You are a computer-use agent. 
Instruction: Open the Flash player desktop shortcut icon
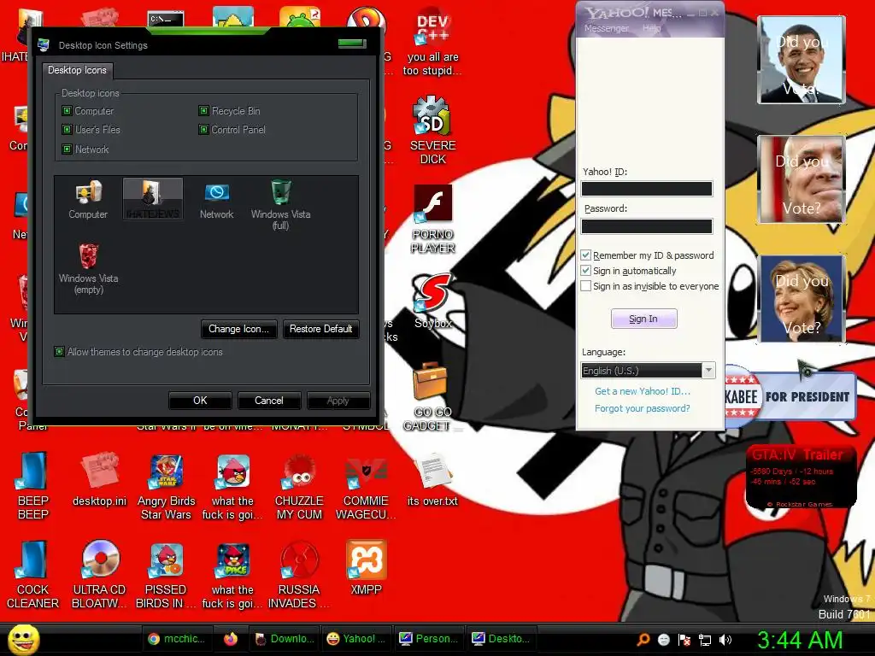click(x=432, y=204)
